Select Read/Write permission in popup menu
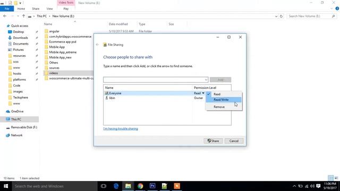Image resolution: width=340 pixels, height=191 pixels. click(x=224, y=100)
